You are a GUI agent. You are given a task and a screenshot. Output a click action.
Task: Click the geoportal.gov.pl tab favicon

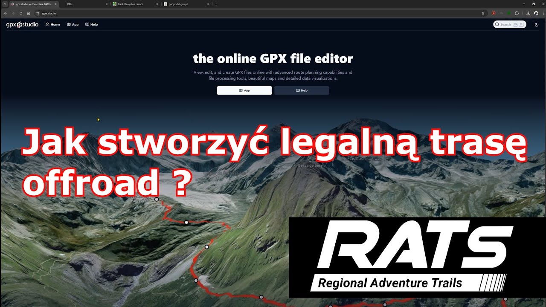coord(166,4)
